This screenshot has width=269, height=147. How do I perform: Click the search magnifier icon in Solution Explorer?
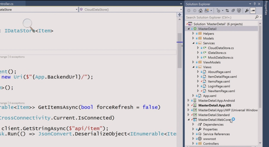(x=257, y=17)
